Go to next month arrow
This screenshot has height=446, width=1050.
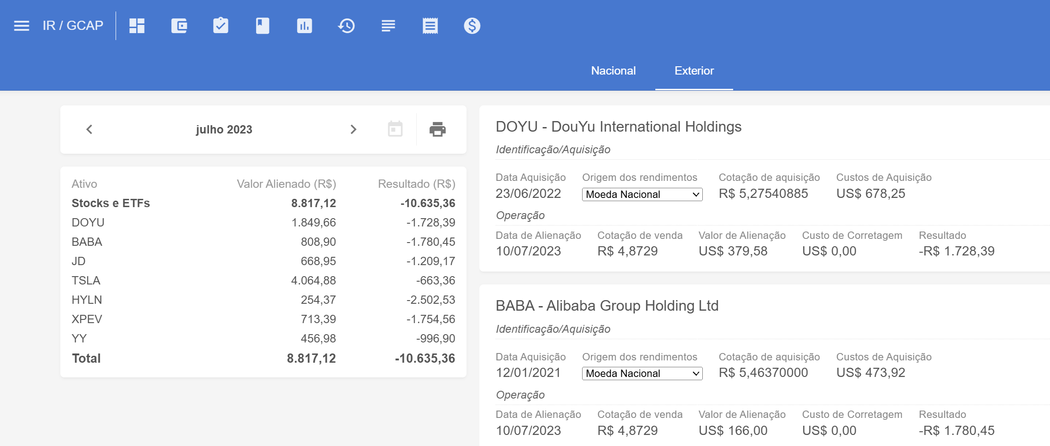click(353, 129)
